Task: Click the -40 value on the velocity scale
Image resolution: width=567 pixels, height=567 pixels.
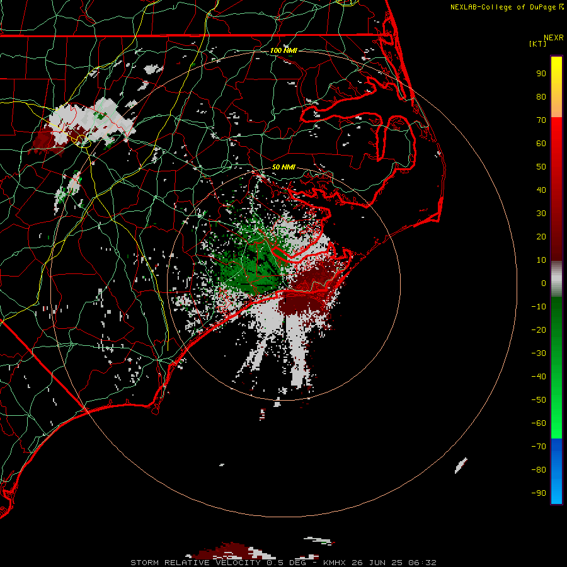Action: coord(539,377)
